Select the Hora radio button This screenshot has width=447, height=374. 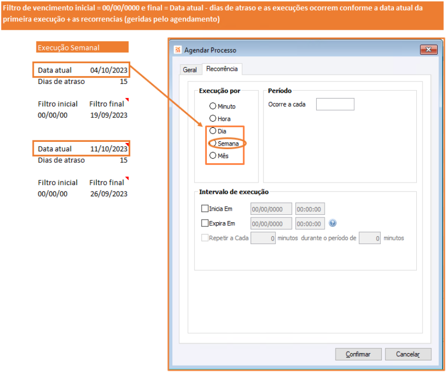pos(213,118)
